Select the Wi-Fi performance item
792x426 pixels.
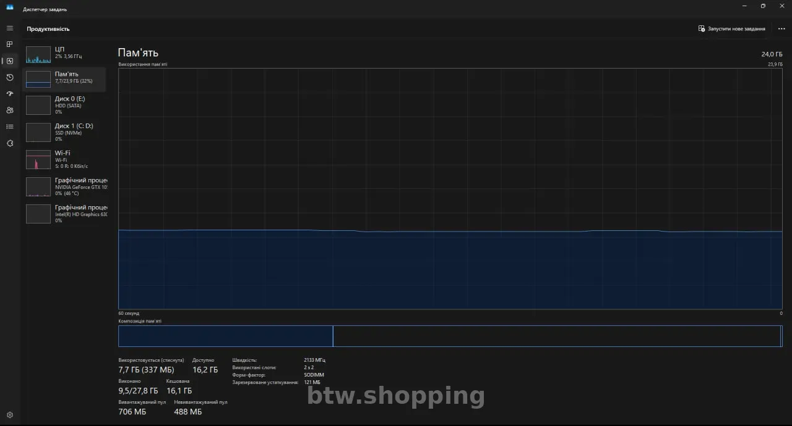pos(65,159)
